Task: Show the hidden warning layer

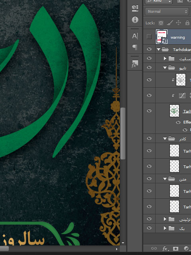Action: click(x=149, y=37)
